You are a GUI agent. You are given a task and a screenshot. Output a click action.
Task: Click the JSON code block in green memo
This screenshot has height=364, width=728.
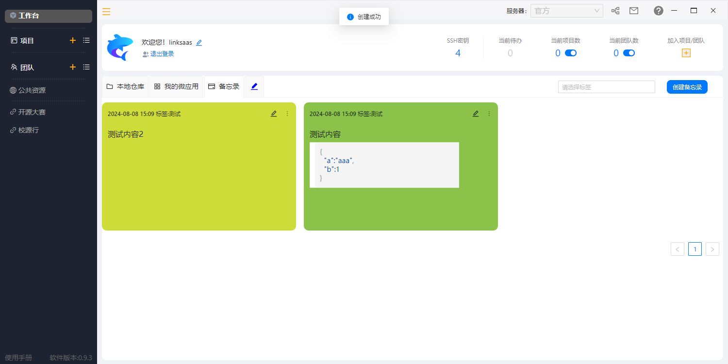tap(384, 165)
